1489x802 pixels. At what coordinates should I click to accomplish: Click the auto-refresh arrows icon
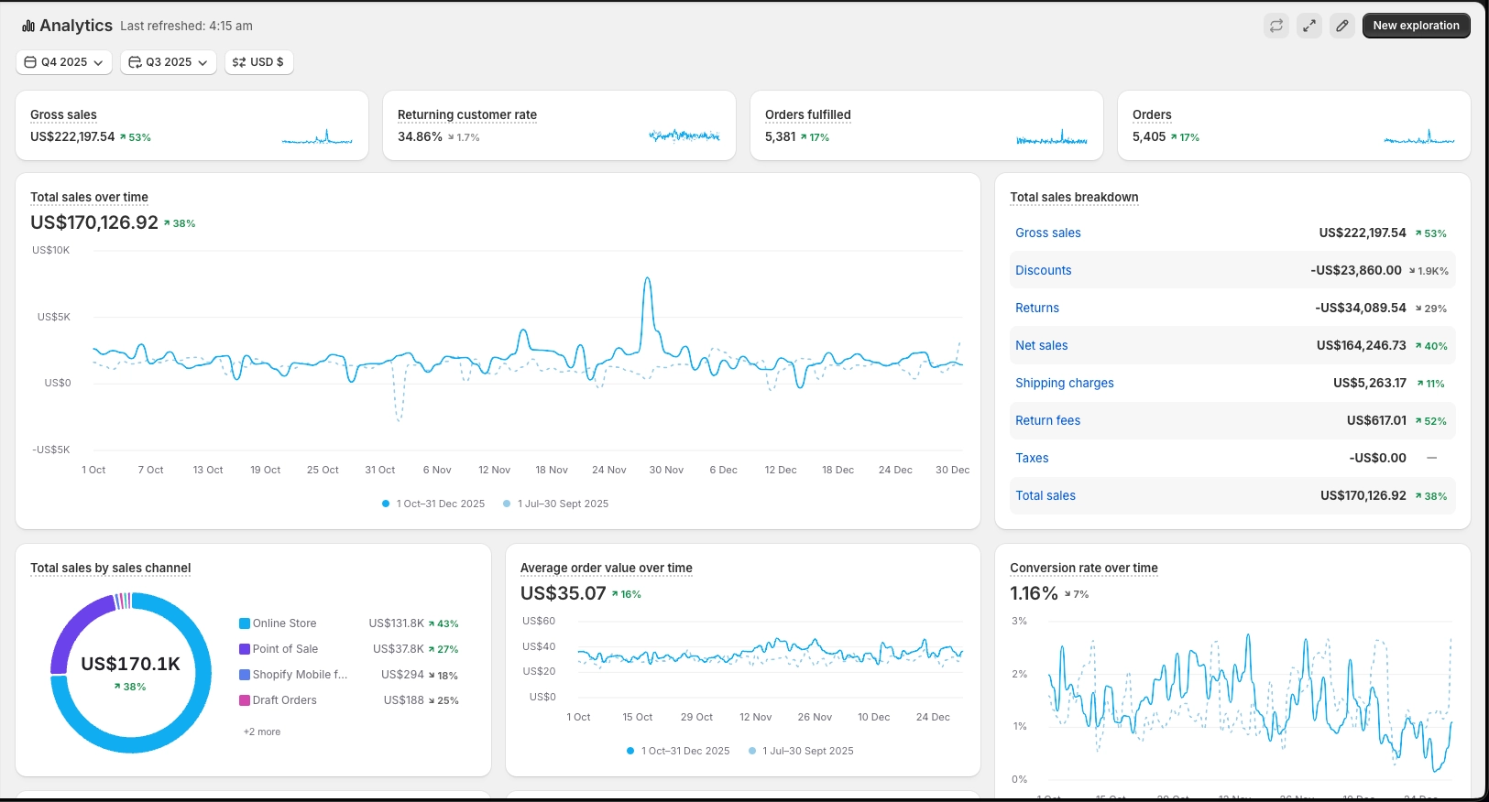(x=1276, y=26)
